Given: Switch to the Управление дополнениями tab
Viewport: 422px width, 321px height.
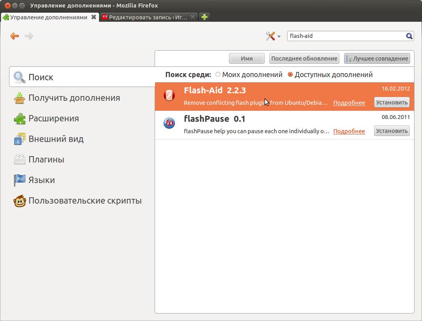Looking at the screenshot, I should pyautogui.click(x=50, y=17).
